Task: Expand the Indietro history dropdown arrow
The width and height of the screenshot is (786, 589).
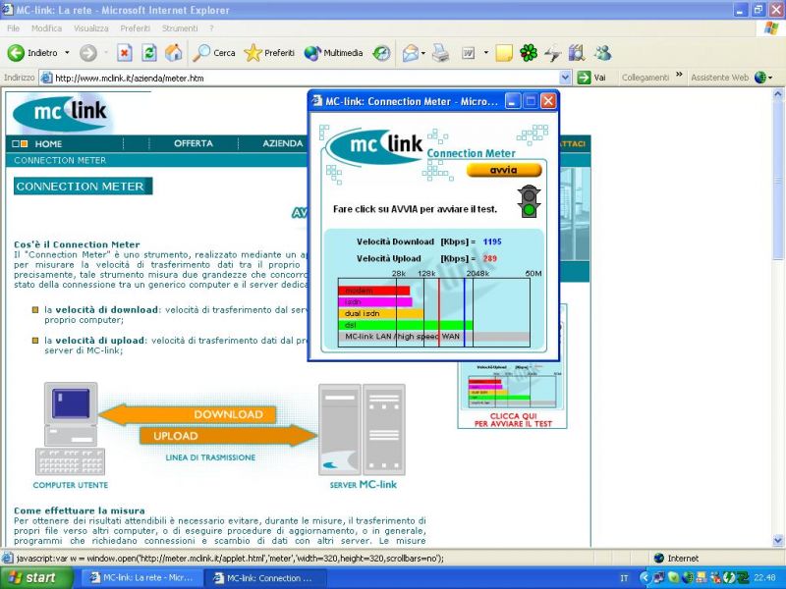Action: point(67,53)
